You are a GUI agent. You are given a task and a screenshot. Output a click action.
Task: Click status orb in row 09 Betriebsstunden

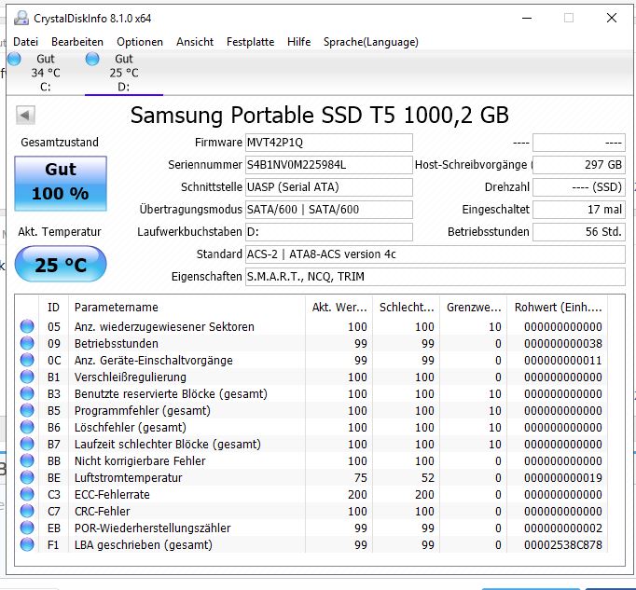coord(27,343)
